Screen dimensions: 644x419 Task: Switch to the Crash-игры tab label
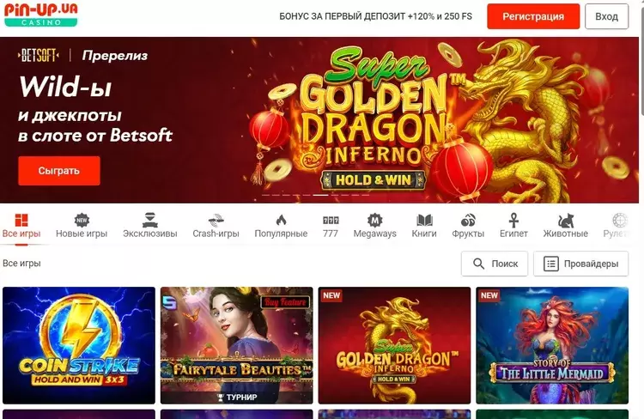tap(216, 234)
